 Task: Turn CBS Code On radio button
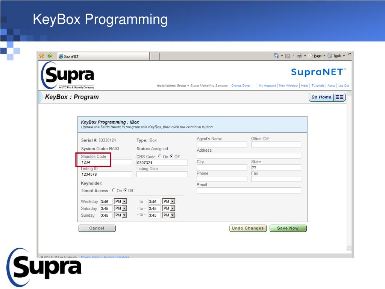click(x=160, y=156)
